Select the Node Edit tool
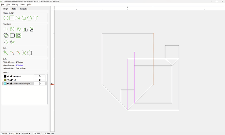 pos(6,52)
